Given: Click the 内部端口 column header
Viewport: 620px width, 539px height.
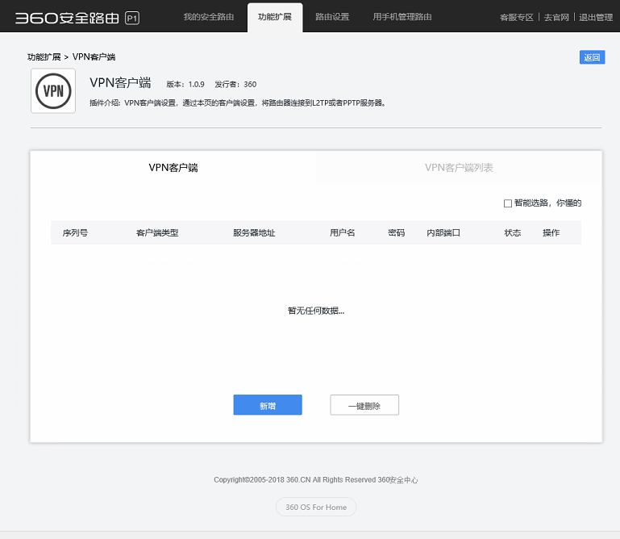Looking at the screenshot, I should (x=443, y=232).
